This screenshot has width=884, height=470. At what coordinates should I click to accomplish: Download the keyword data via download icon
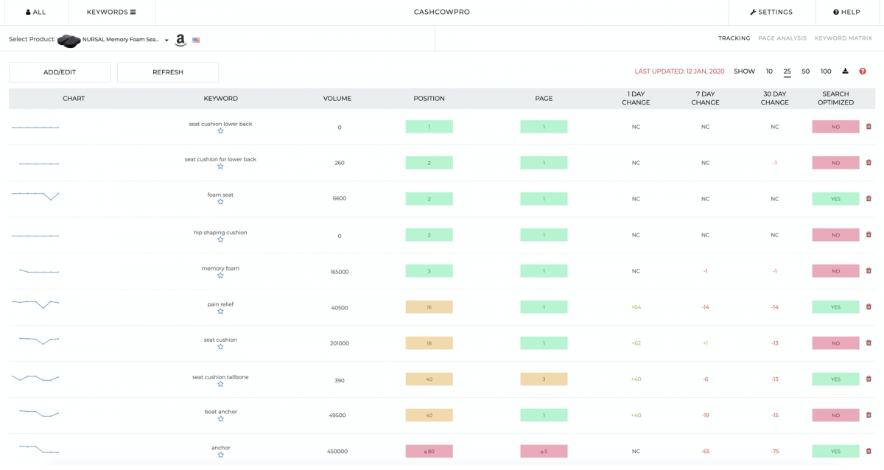pyautogui.click(x=845, y=71)
